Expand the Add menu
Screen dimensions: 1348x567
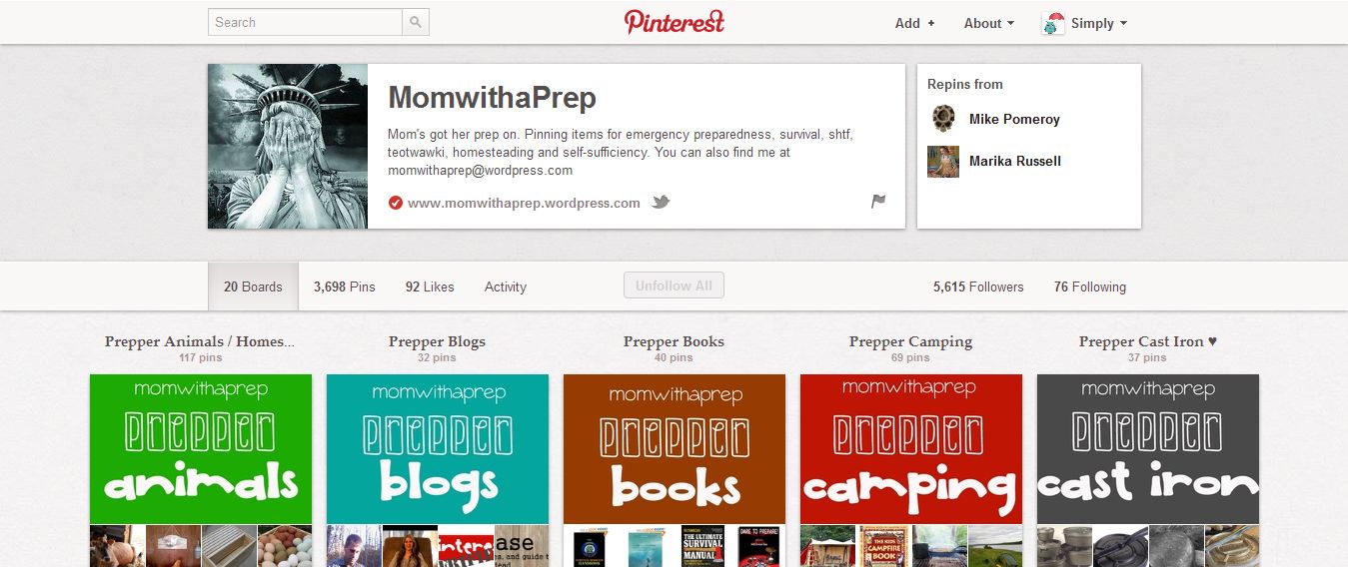pyautogui.click(x=915, y=23)
